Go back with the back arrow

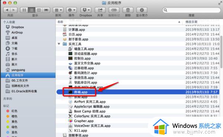tap(7, 10)
